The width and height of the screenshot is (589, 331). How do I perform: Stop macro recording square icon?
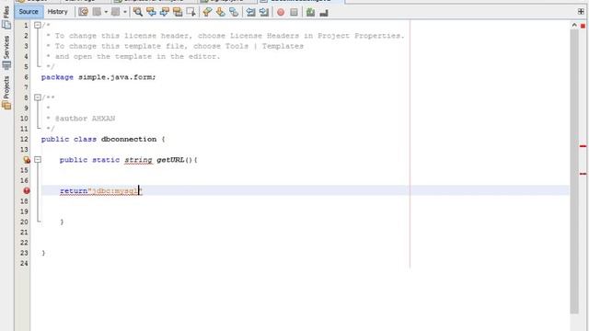[294, 12]
